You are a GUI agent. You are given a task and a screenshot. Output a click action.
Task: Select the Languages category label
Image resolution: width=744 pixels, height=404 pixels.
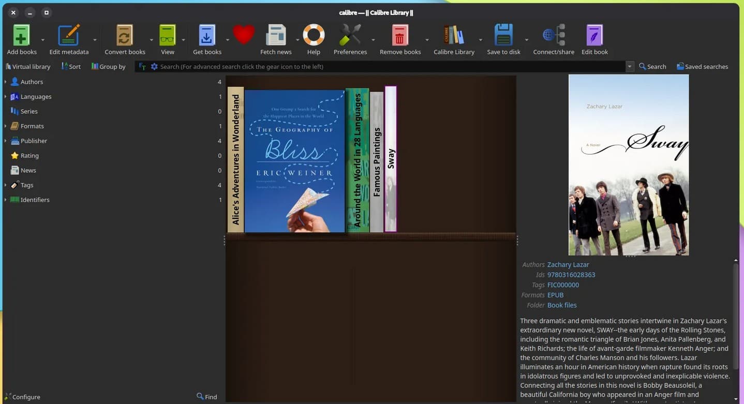36,97
